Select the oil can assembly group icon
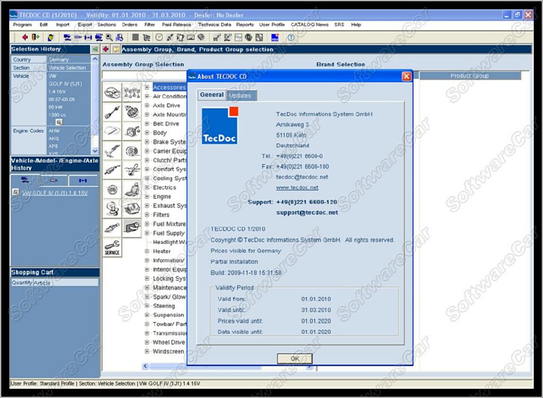 [132, 131]
